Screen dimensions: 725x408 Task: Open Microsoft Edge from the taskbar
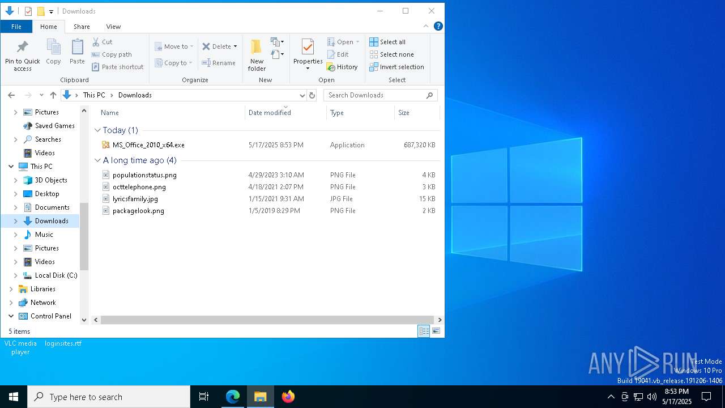[233, 397]
